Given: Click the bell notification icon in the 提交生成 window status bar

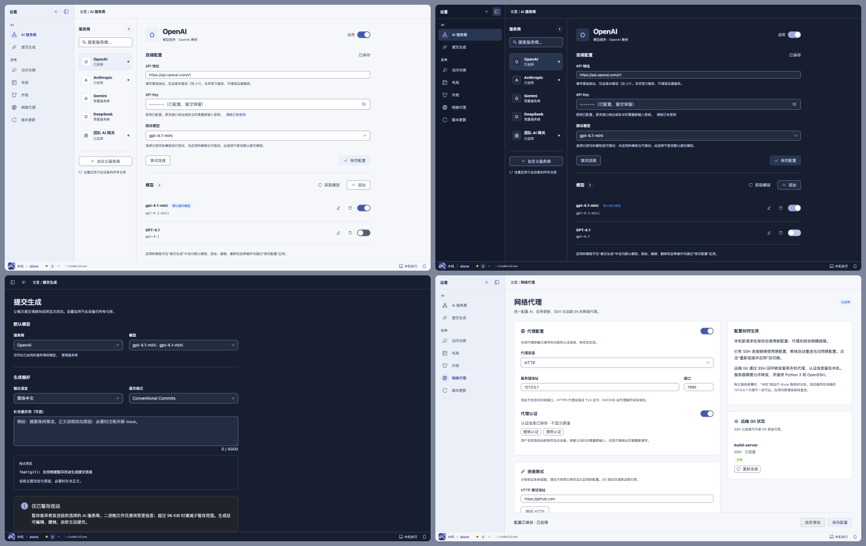Looking at the screenshot, I should (424, 537).
